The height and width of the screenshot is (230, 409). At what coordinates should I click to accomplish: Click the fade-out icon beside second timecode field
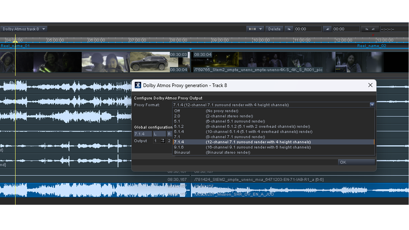click(328, 29)
